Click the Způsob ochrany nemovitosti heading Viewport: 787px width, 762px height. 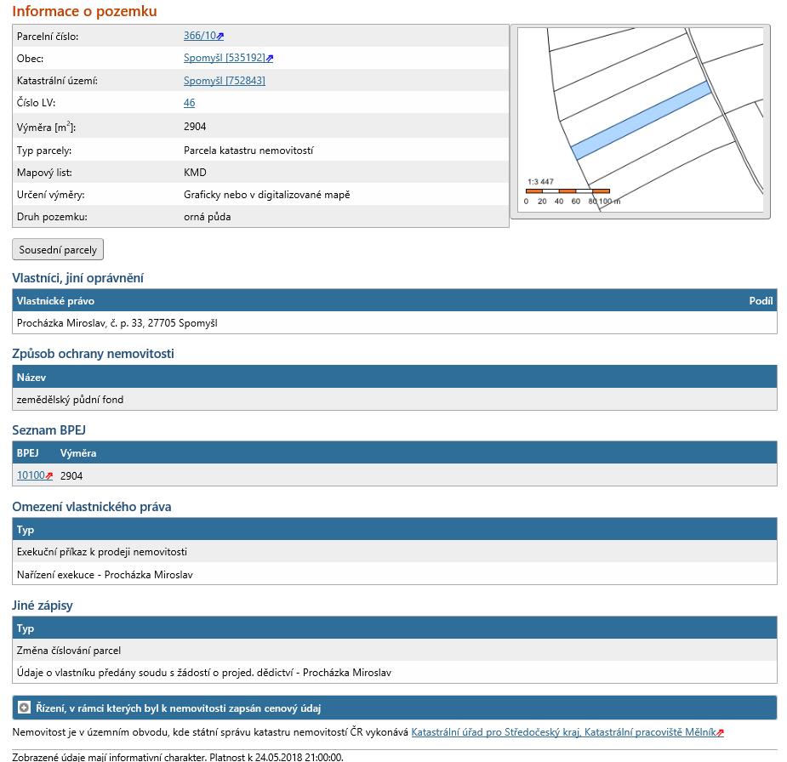point(93,354)
